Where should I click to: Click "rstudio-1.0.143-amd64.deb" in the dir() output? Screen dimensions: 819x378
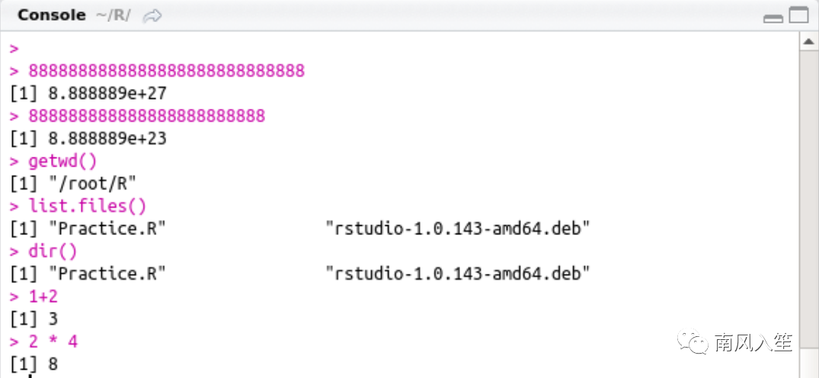click(x=458, y=275)
